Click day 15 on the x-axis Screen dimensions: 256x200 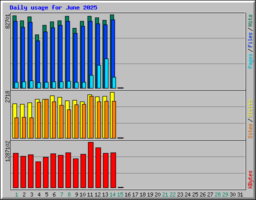[x=120, y=194]
